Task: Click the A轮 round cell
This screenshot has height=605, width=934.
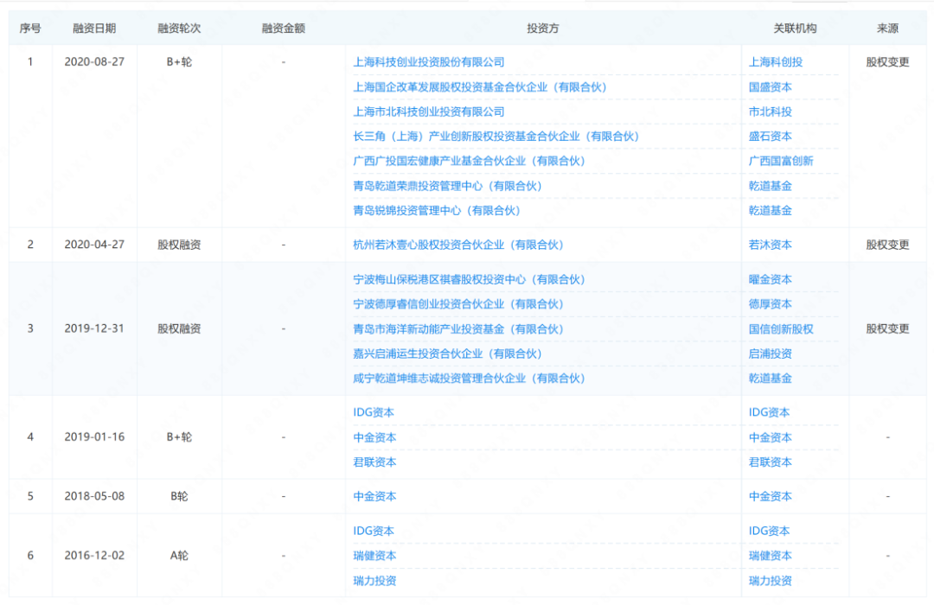Action: tap(179, 556)
